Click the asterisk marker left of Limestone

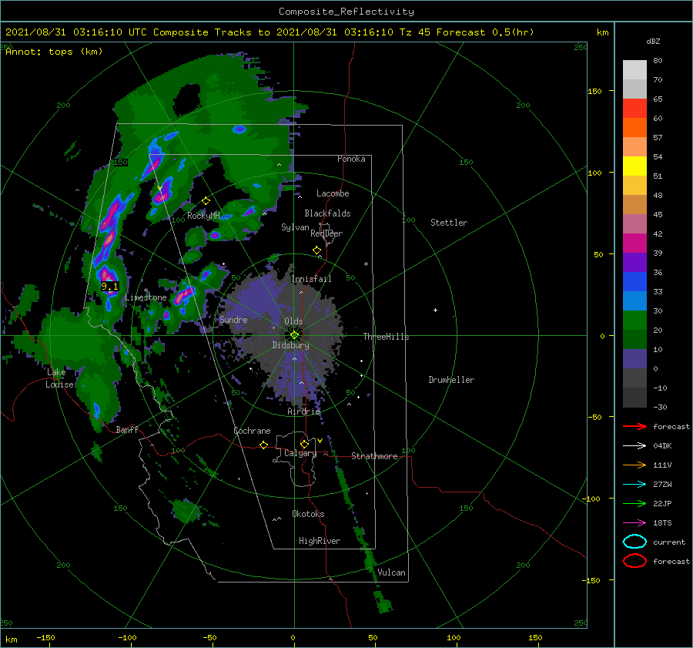pyautogui.click(x=146, y=290)
